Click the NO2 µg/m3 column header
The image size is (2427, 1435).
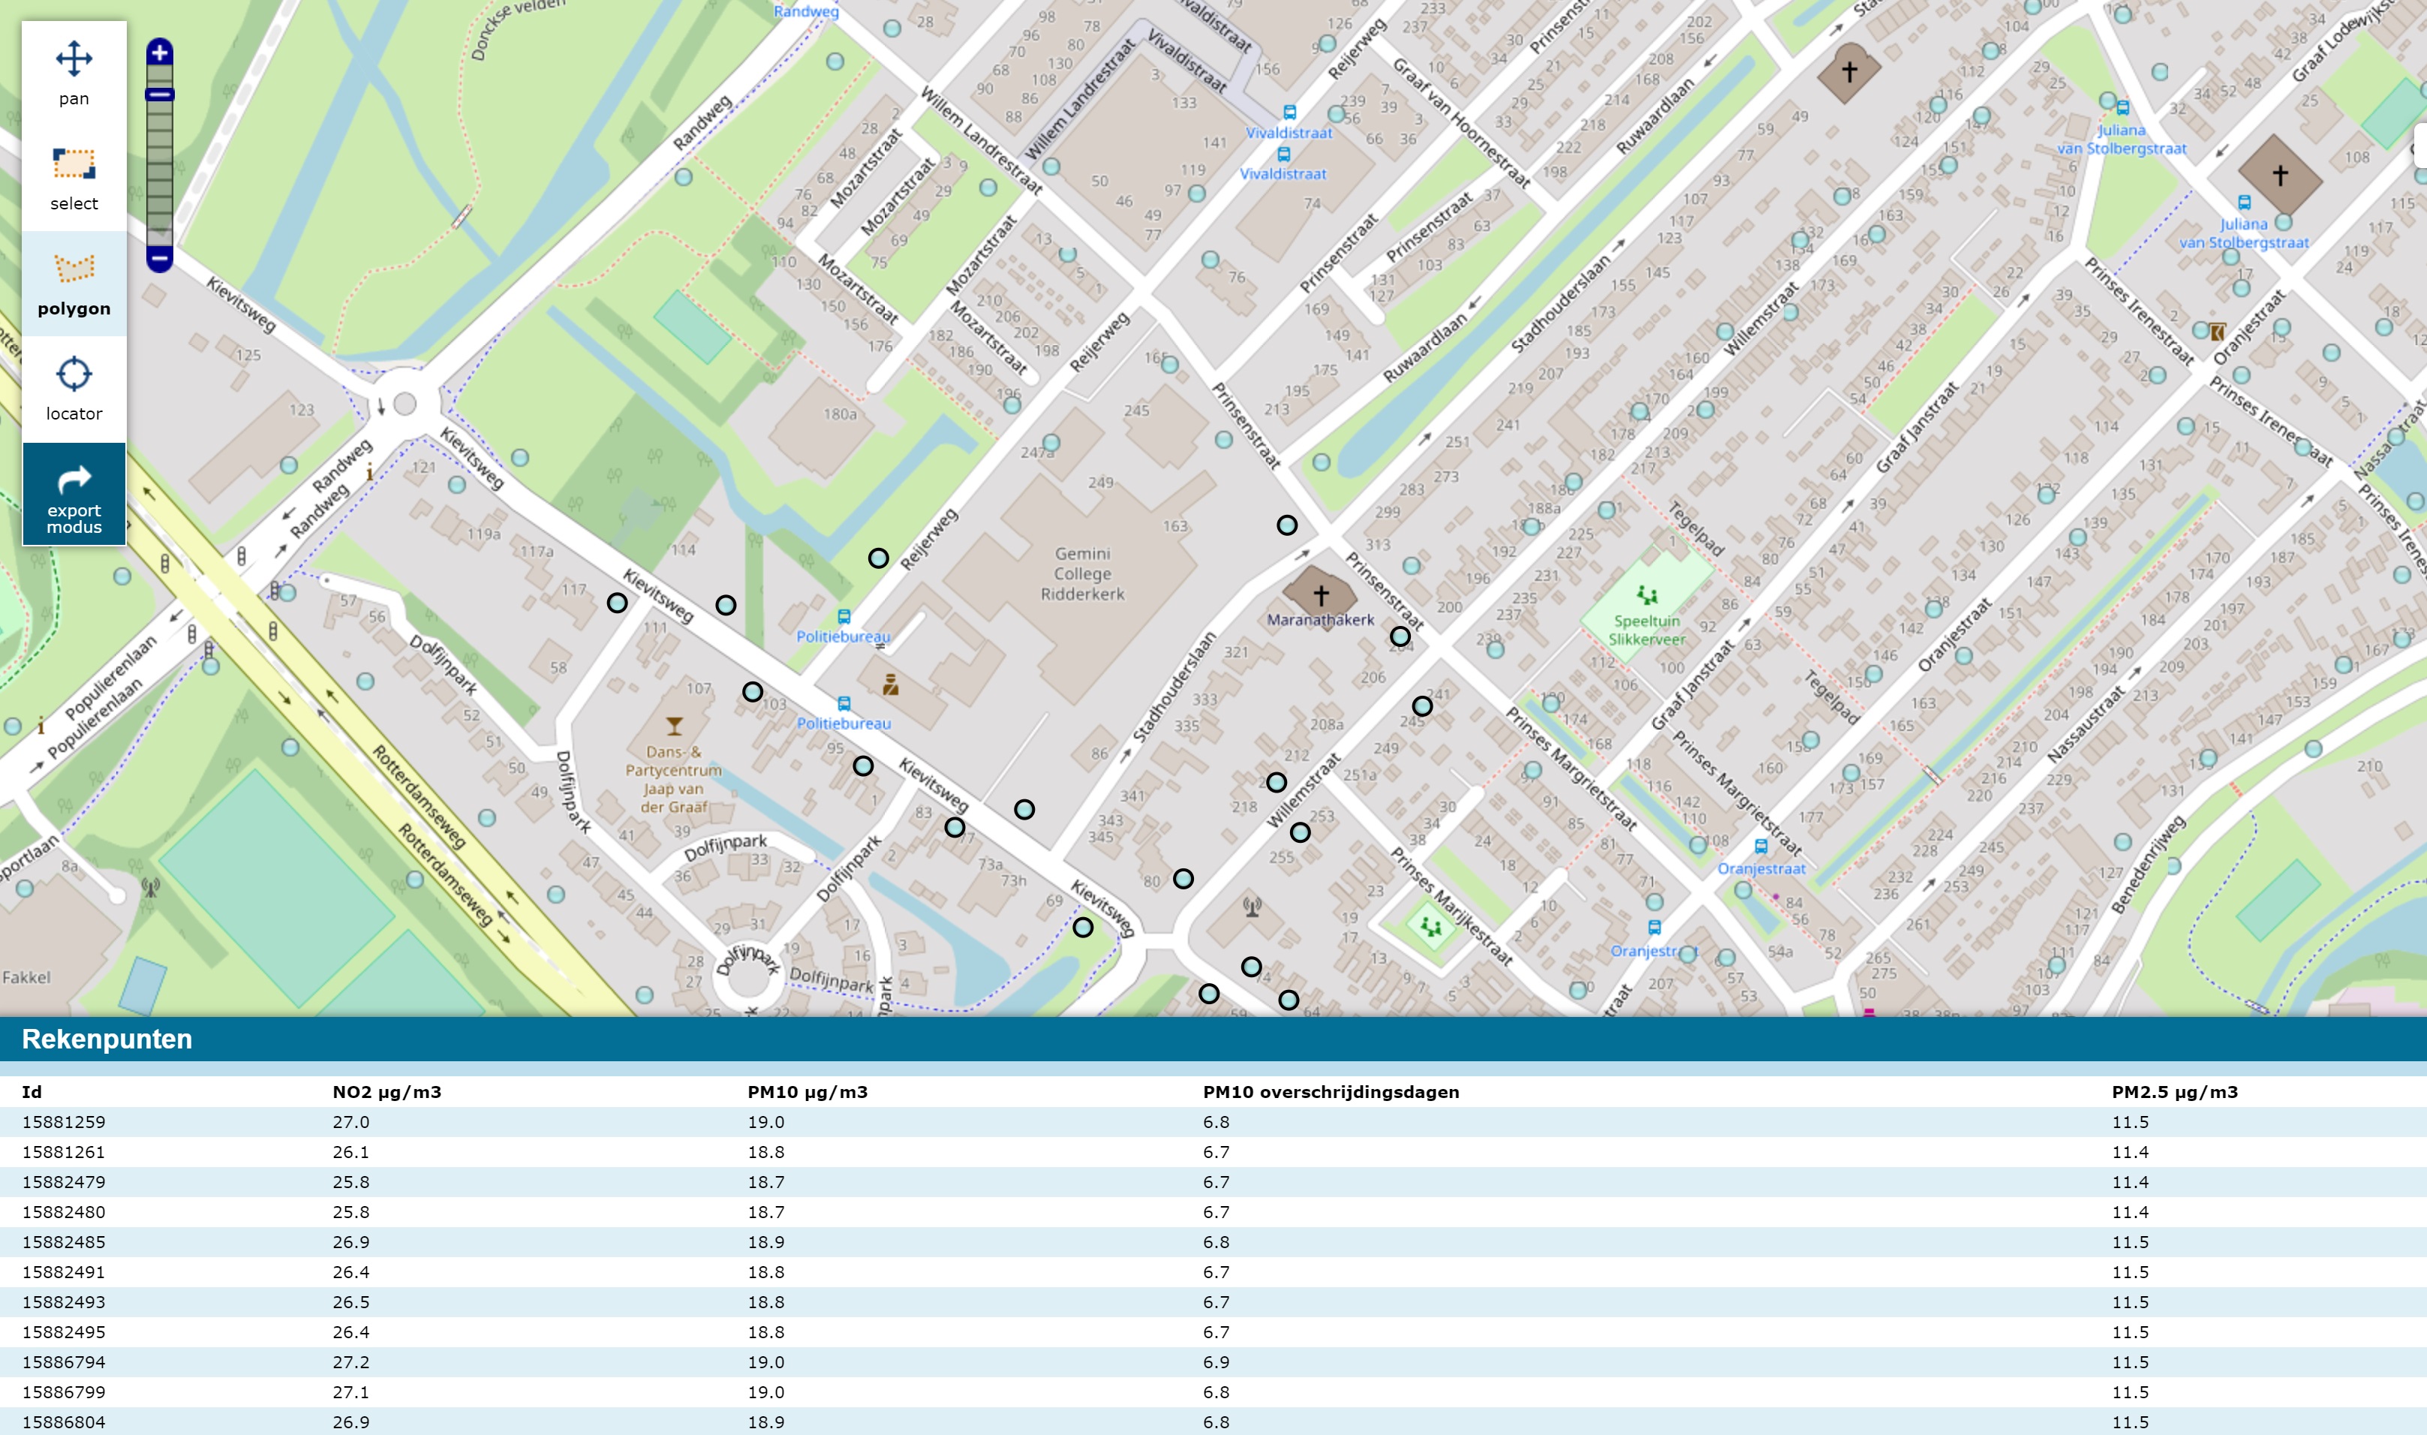click(x=386, y=1092)
